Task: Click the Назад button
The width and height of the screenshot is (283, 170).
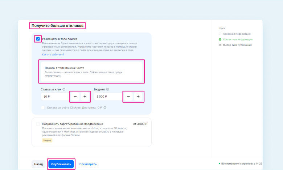Action: coord(38,164)
